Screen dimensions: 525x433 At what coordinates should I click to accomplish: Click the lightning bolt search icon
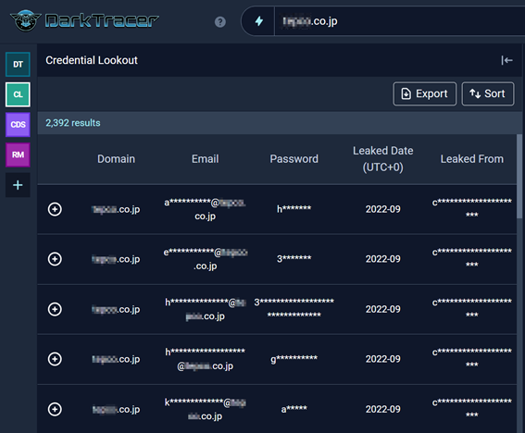(x=259, y=21)
